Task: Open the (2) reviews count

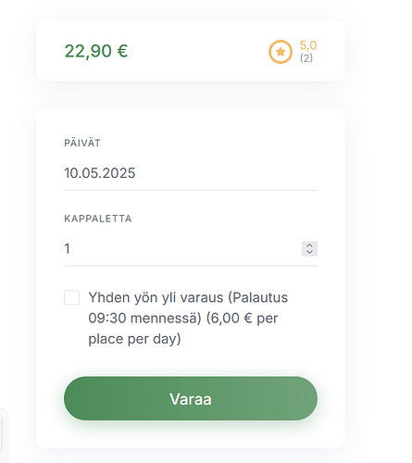Action: point(306,57)
